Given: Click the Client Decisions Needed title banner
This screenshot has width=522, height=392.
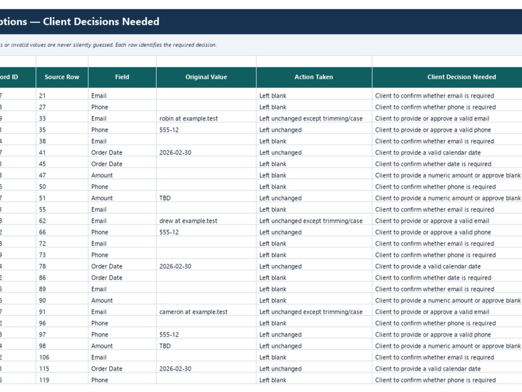Looking at the screenshot, I should coord(261,21).
